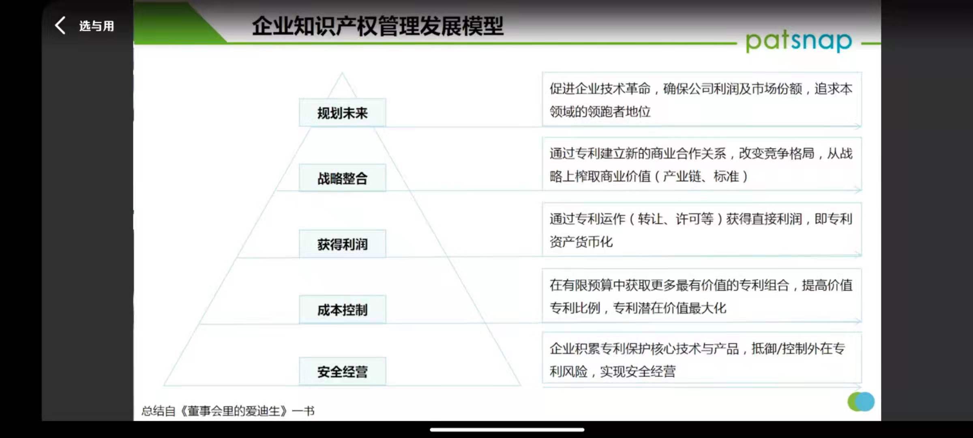This screenshot has width=973, height=438.
Task: Tap the 选与用 title text
Action: tap(96, 26)
